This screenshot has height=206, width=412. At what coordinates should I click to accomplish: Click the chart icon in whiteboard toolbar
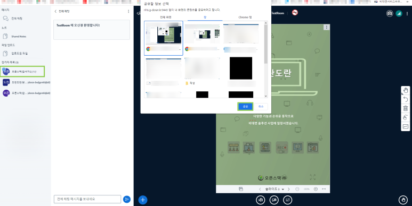406,126
